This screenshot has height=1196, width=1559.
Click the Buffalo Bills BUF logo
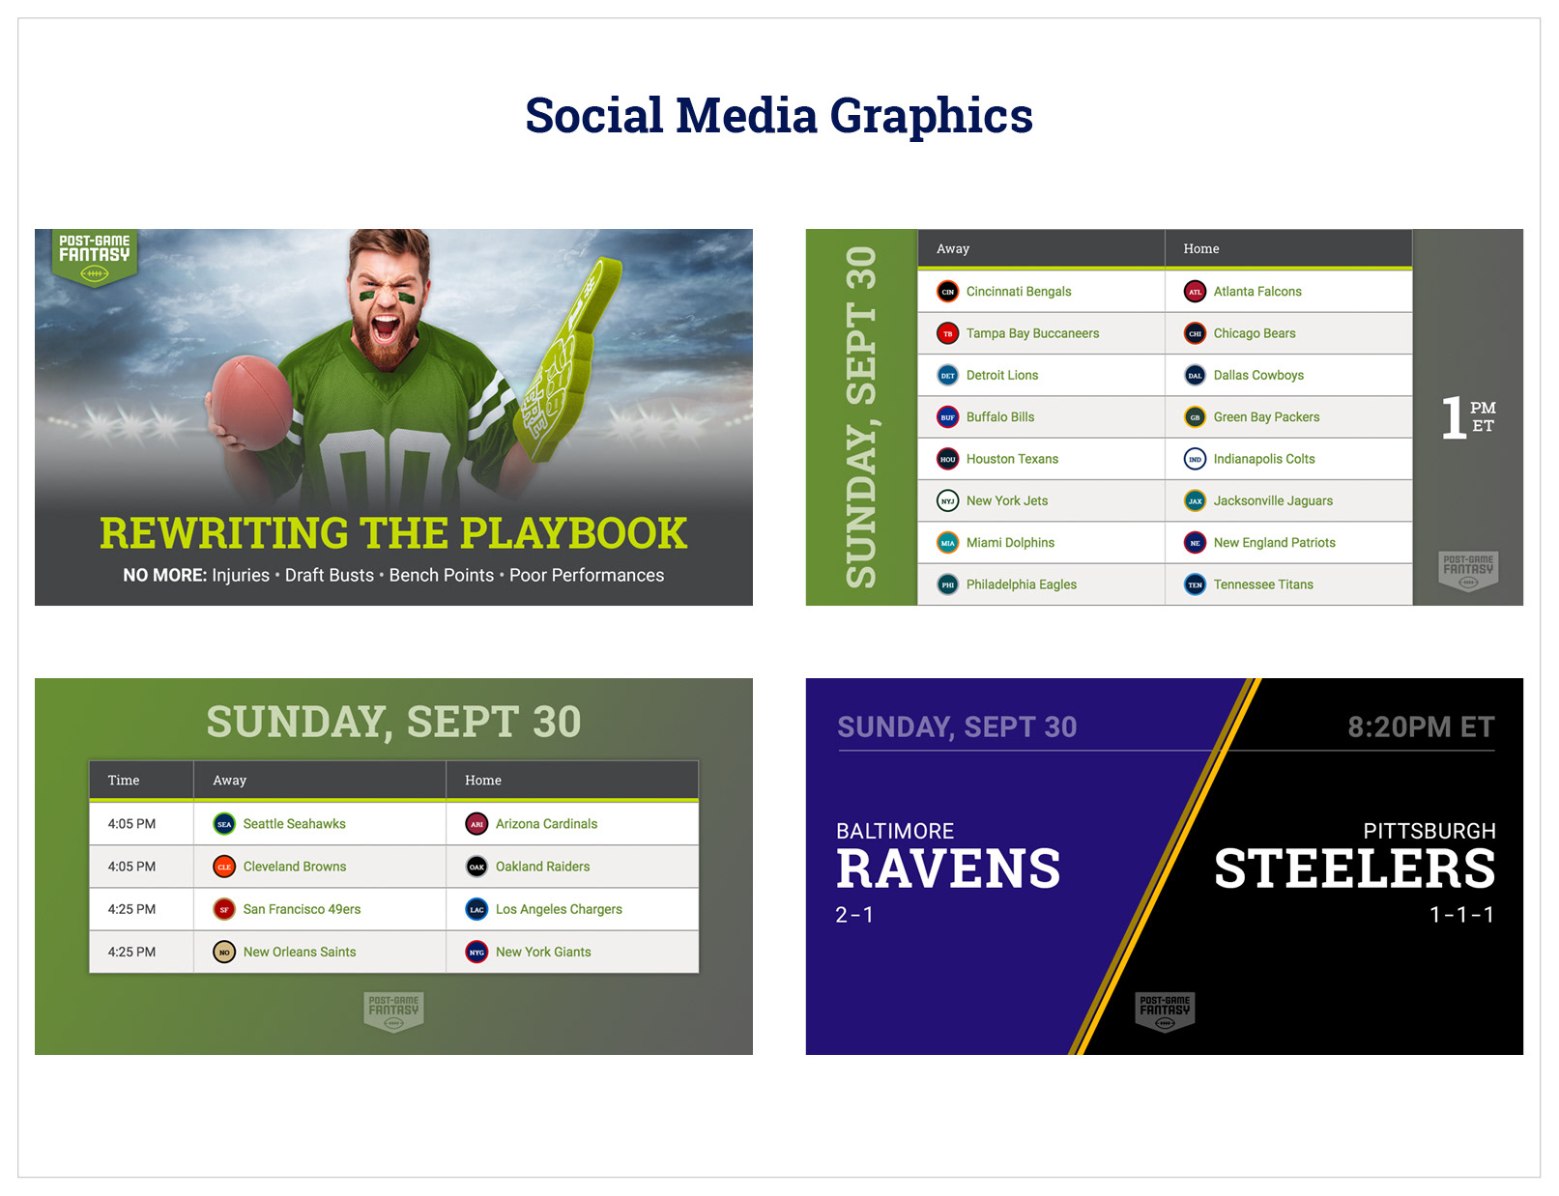pos(947,417)
